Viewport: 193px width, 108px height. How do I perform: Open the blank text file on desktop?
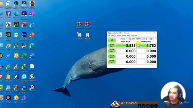coord(32,67)
